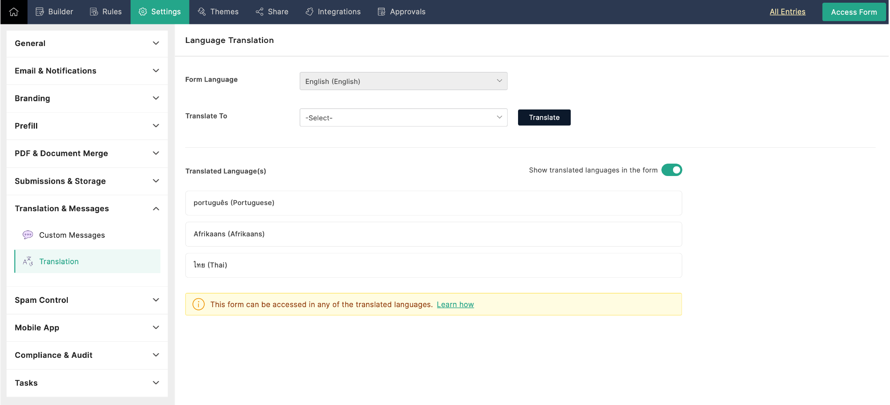890x405 pixels.
Task: Click the Share icon in navigation
Action: pos(259,12)
